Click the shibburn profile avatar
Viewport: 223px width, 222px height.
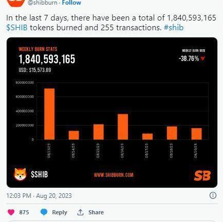(x=16, y=3)
